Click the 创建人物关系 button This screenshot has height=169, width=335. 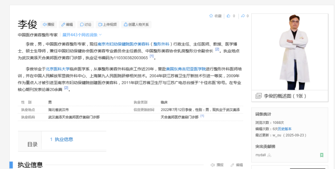coord(136,24)
